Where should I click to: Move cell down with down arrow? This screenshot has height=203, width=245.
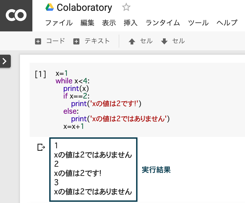[164, 41]
